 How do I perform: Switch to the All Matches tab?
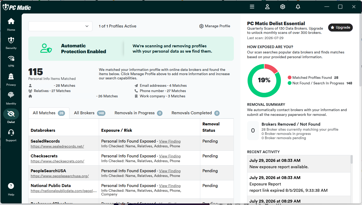49,113
